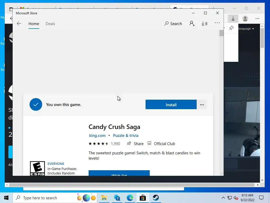Open Search in Microsoft Store

tap(173, 24)
